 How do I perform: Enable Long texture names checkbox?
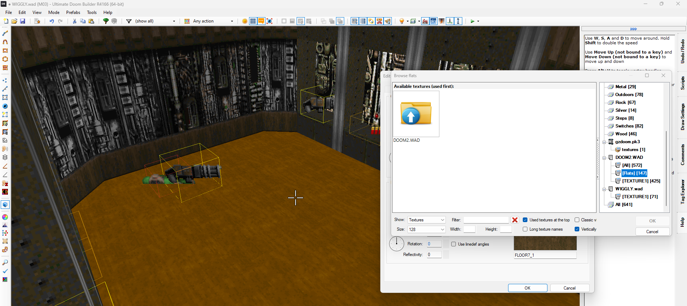point(525,229)
